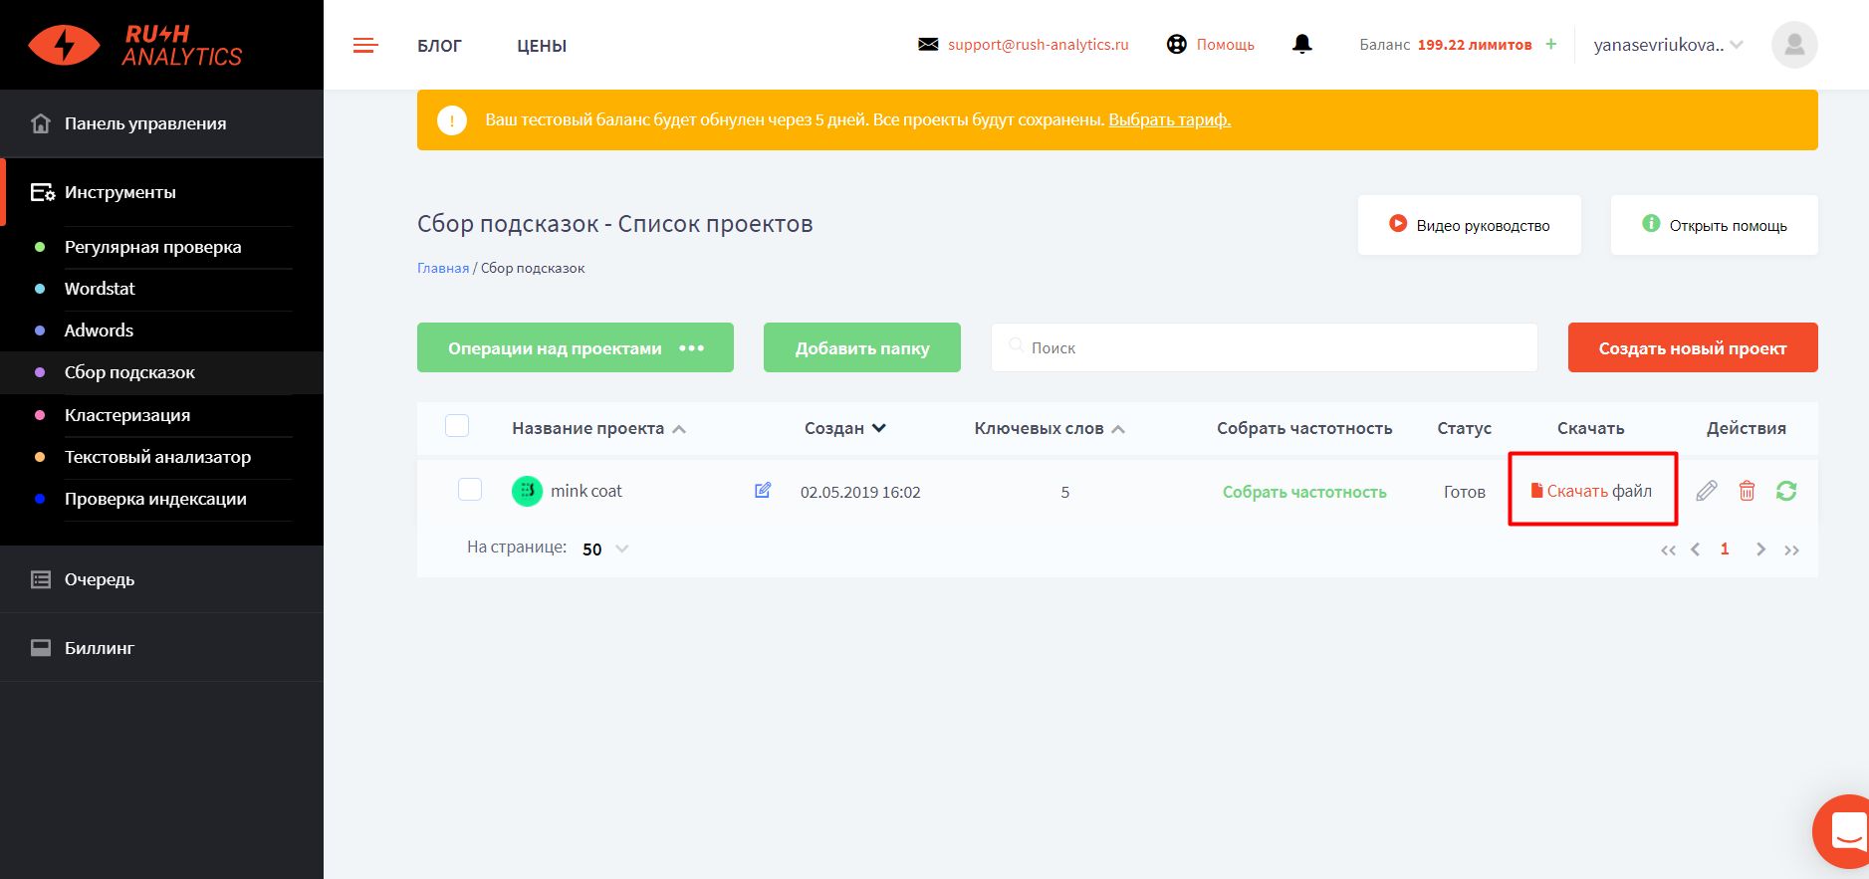The height and width of the screenshot is (879, 1869).
Task: Toggle the hamburger sidebar menu icon
Action: click(x=365, y=46)
